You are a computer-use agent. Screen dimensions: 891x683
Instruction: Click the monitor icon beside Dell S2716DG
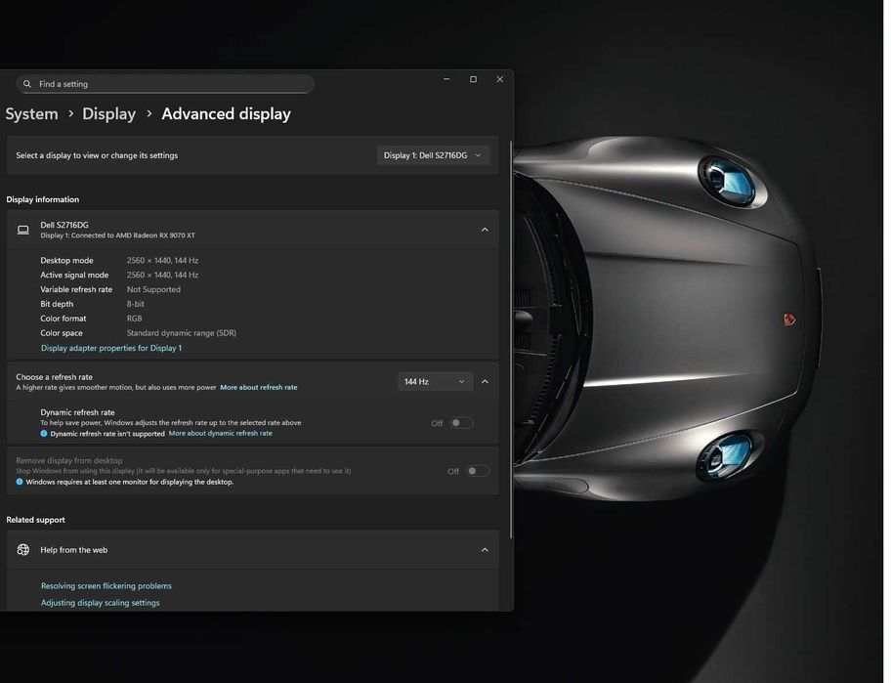coord(23,230)
